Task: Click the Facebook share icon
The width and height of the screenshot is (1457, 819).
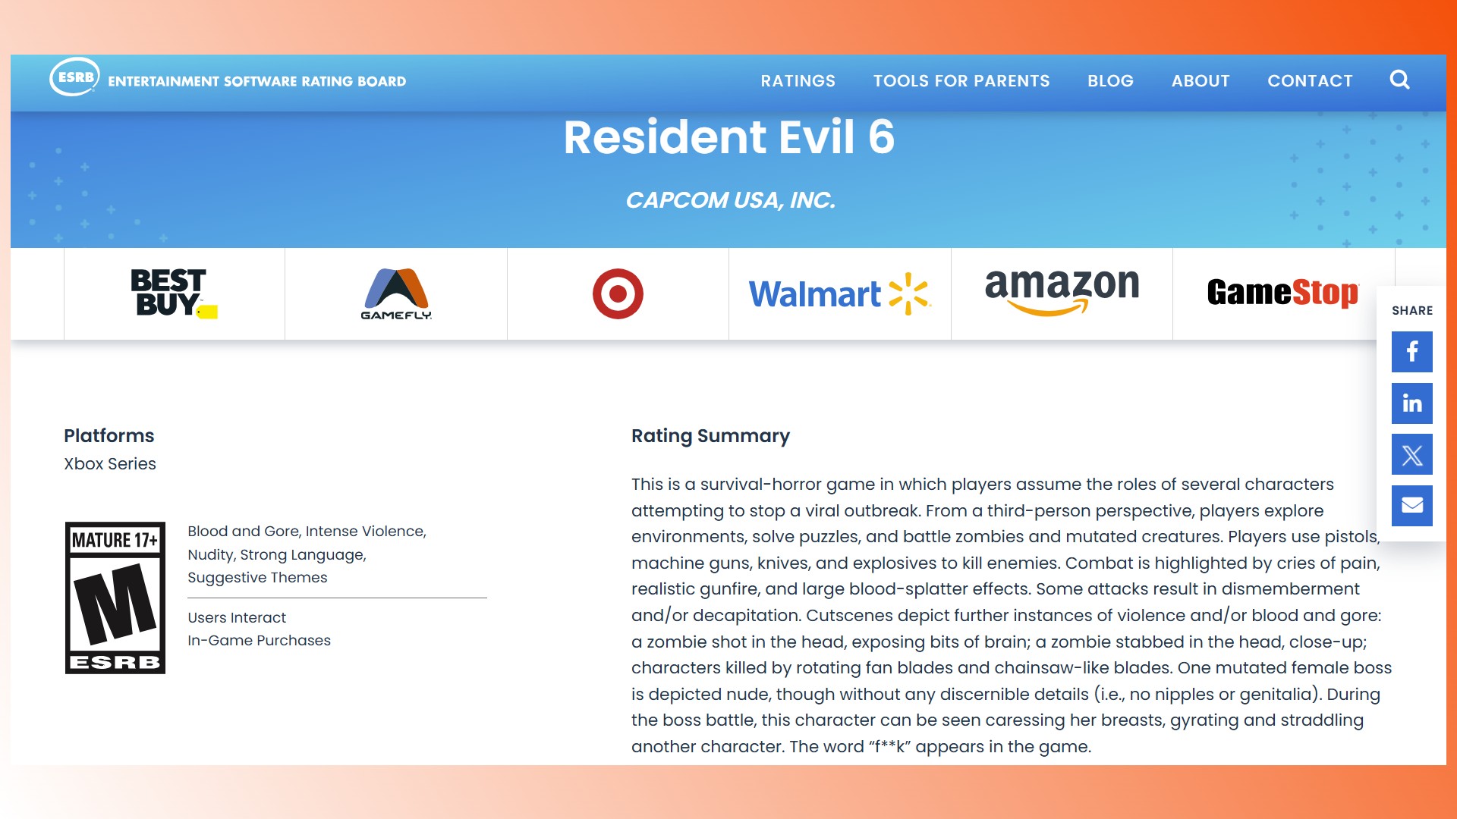Action: coord(1412,352)
